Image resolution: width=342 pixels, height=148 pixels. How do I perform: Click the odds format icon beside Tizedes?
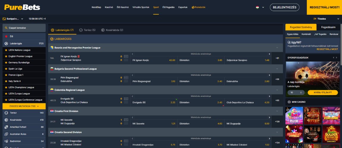315,19
